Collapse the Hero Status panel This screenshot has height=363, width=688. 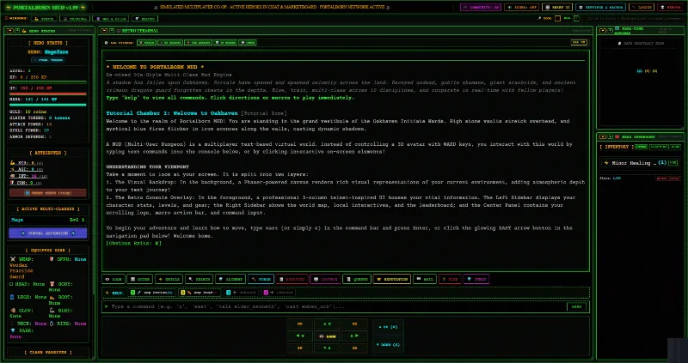[x=9, y=31]
